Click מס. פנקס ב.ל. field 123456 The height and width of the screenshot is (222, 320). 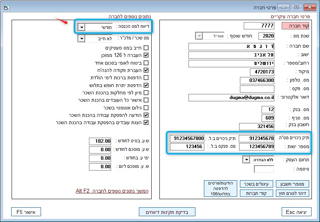[187, 147]
